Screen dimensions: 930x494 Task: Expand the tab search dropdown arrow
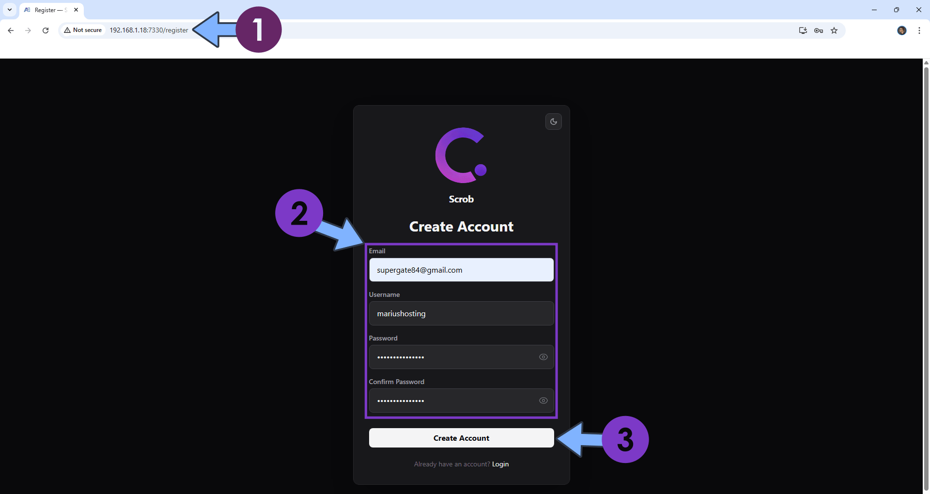(10, 10)
